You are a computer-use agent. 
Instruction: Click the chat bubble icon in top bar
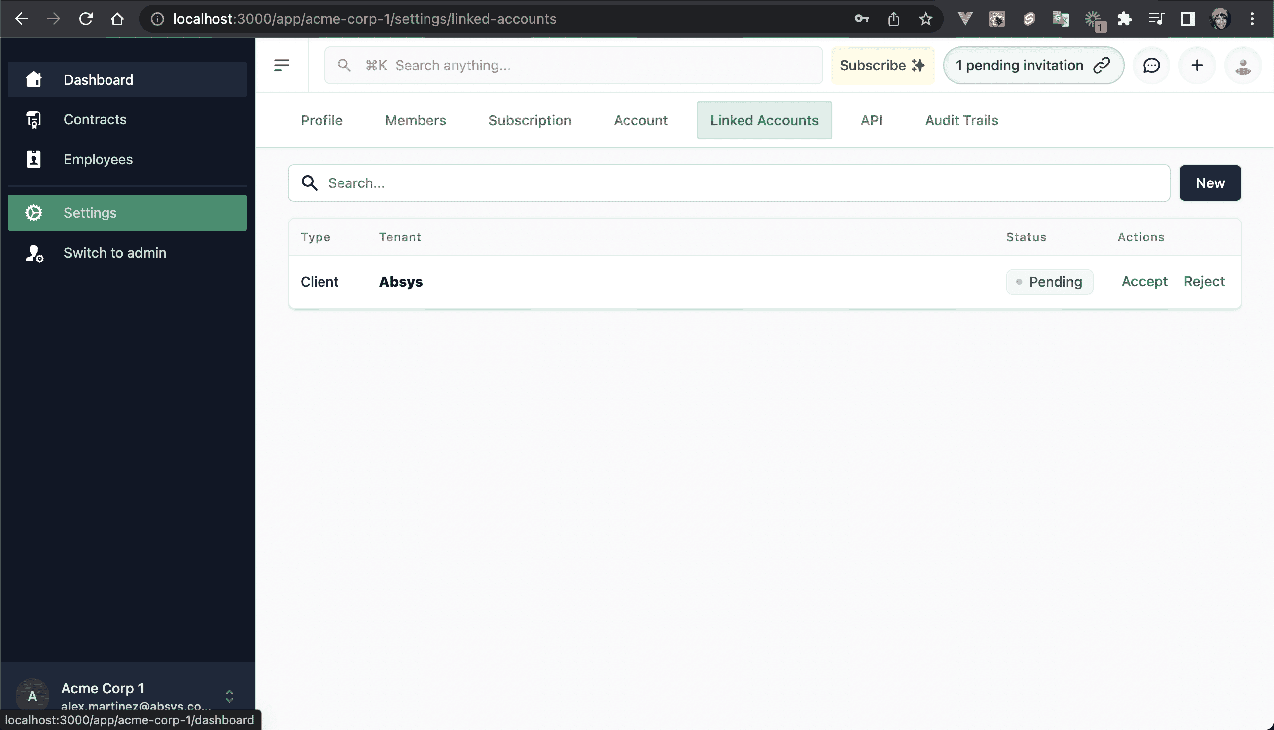click(1152, 65)
